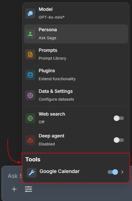
Task: Click the Google Calendar wrench icon
Action: click(x=32, y=173)
